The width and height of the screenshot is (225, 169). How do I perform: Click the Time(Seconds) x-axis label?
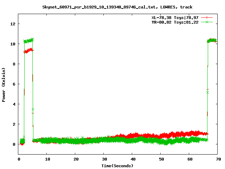pos(118,165)
